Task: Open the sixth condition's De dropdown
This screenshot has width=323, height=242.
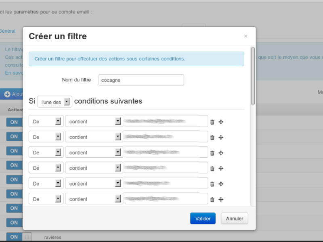Action: [x=46, y=199]
